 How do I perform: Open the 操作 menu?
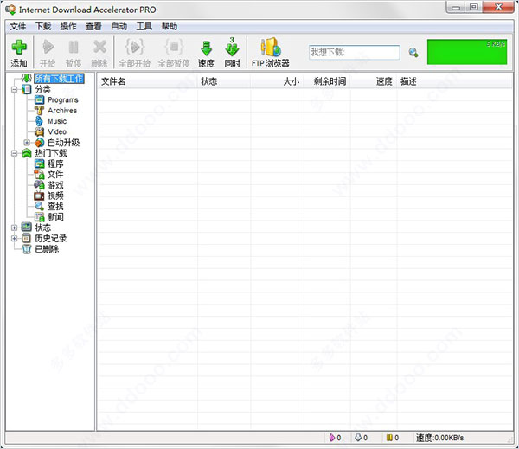click(68, 27)
